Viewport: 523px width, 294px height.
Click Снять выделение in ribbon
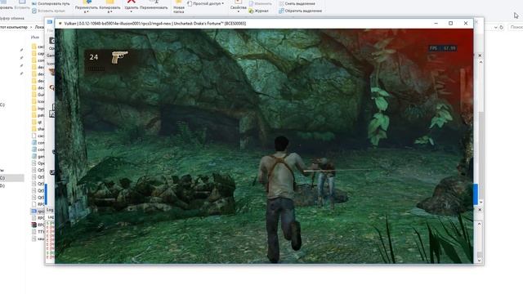297,3
